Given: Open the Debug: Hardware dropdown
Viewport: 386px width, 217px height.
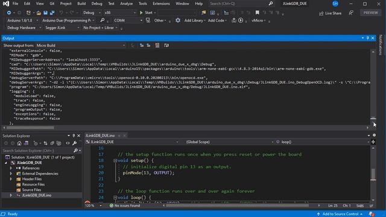Looking at the screenshot, I should (x=24, y=28).
